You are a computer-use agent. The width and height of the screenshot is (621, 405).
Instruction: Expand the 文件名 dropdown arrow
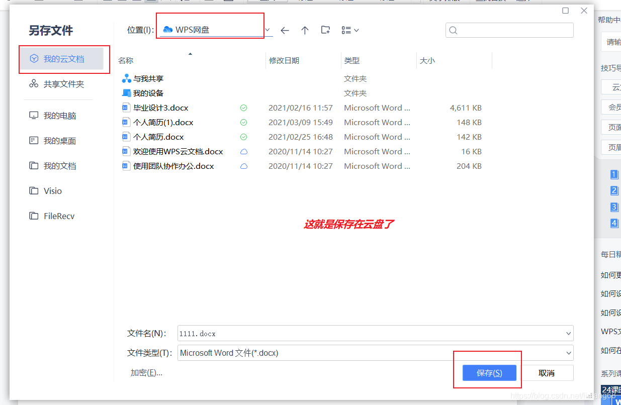click(x=569, y=333)
